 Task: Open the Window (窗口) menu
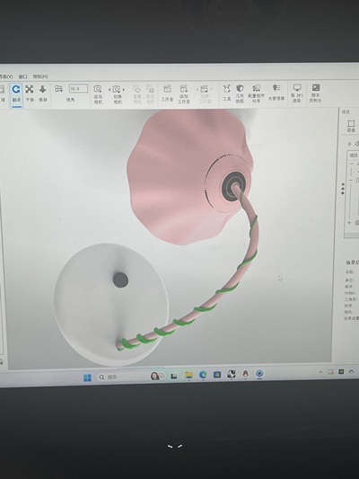[22, 76]
